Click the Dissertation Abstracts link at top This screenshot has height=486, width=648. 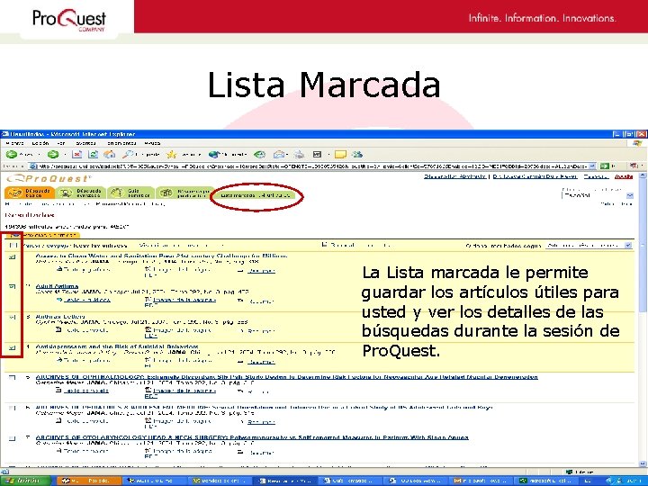tap(455, 176)
